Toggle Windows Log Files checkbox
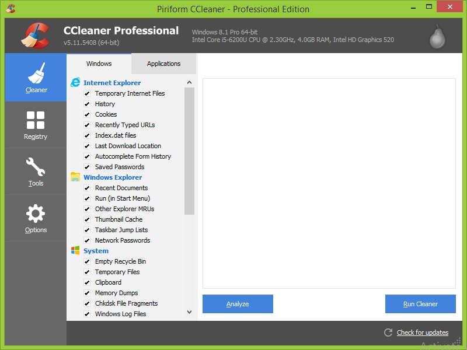The image size is (467, 350). (x=87, y=314)
